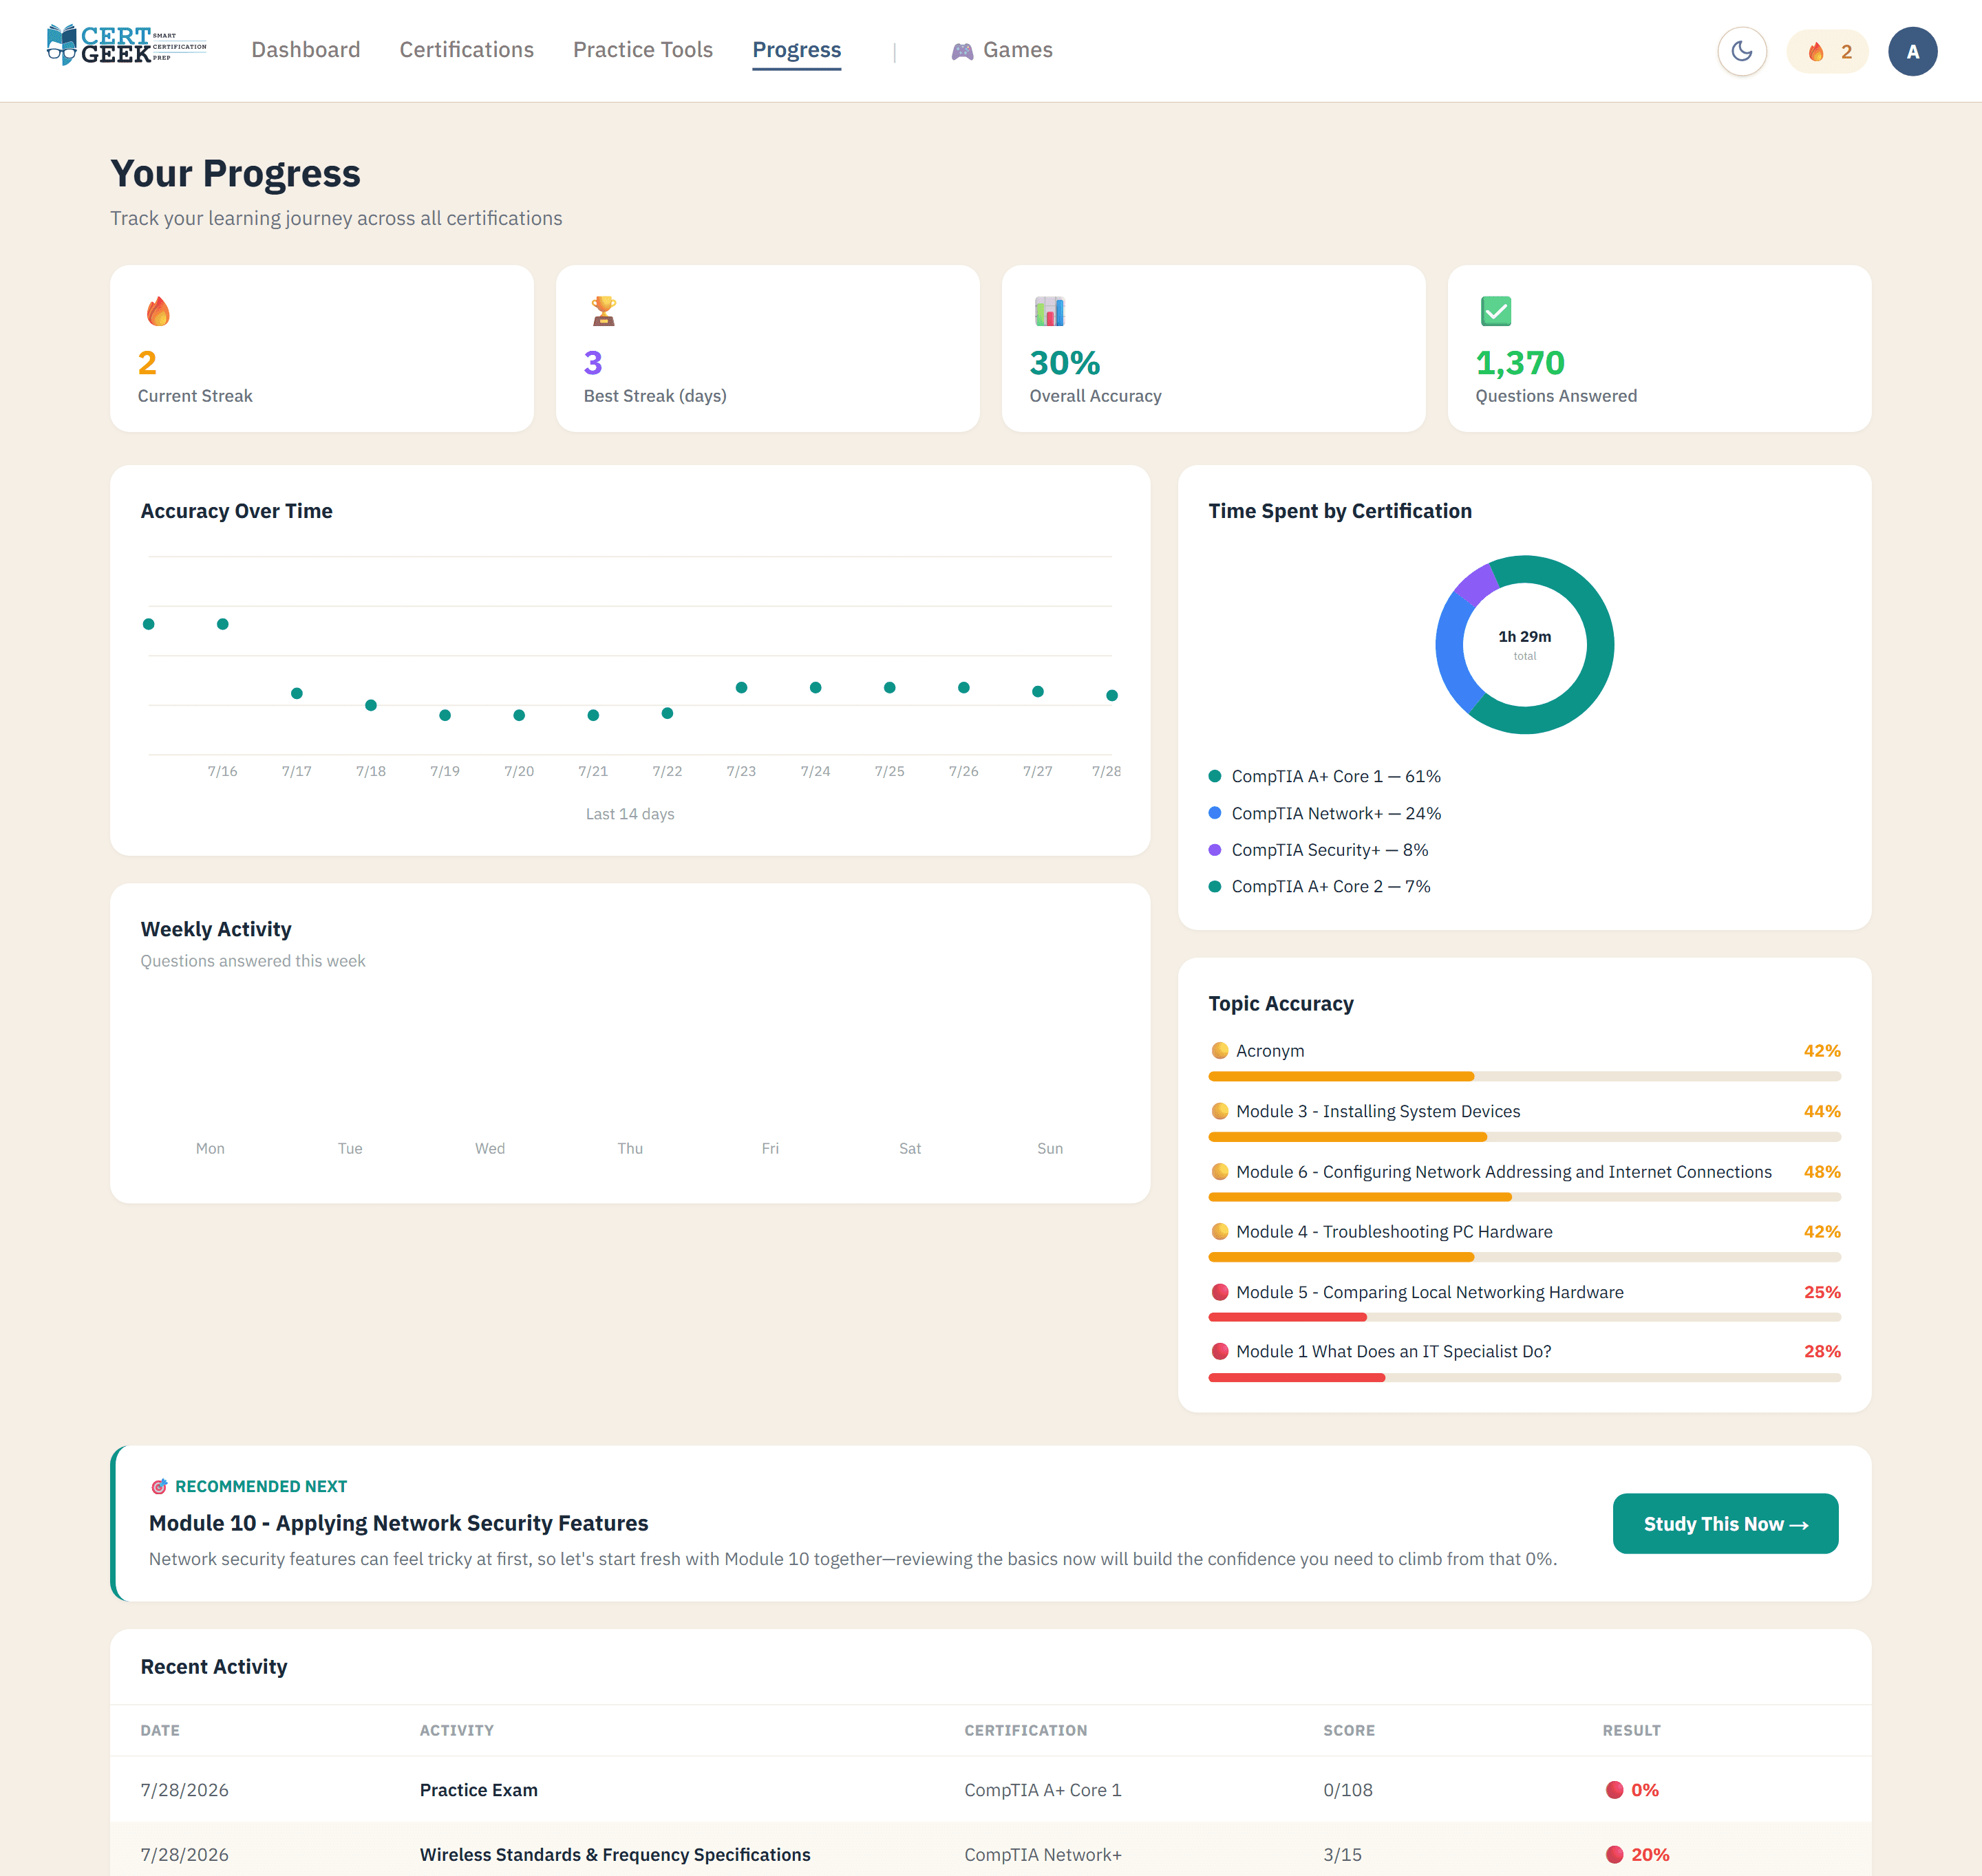1982x1876 pixels.
Task: Open the Best Streak stat card
Action: 767,348
